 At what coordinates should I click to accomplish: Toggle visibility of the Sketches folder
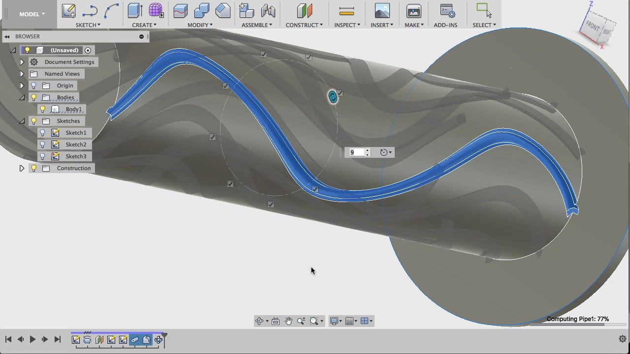tap(34, 121)
